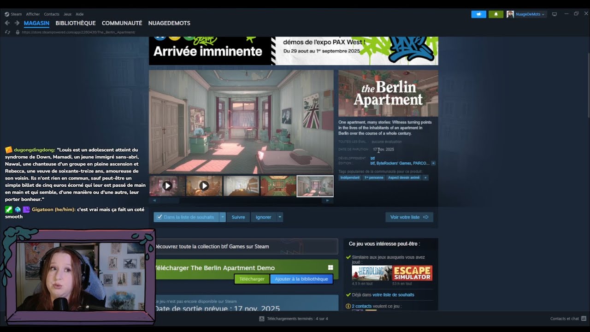
Task: Switch to the COMMUNAUTÉ tab
Action: click(x=122, y=23)
